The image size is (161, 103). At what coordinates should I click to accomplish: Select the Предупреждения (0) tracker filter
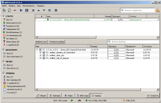(14, 86)
